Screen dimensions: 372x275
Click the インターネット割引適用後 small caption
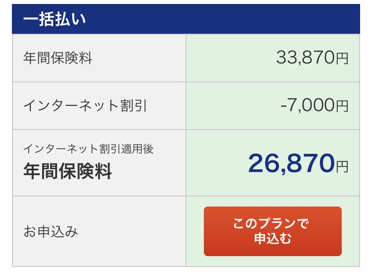click(x=88, y=149)
